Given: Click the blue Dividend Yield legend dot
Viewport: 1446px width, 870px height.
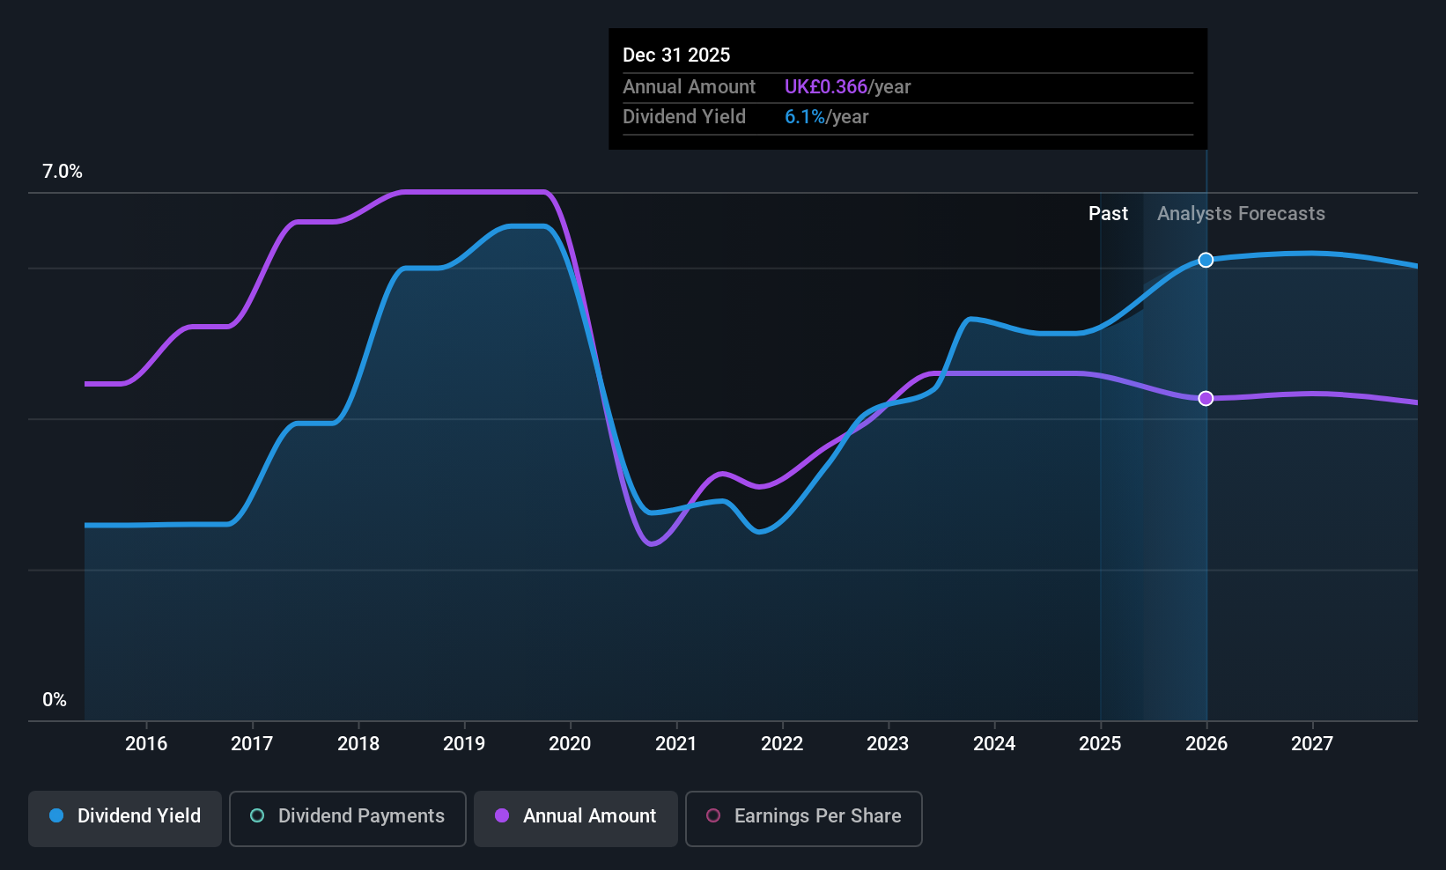Looking at the screenshot, I should point(56,815).
